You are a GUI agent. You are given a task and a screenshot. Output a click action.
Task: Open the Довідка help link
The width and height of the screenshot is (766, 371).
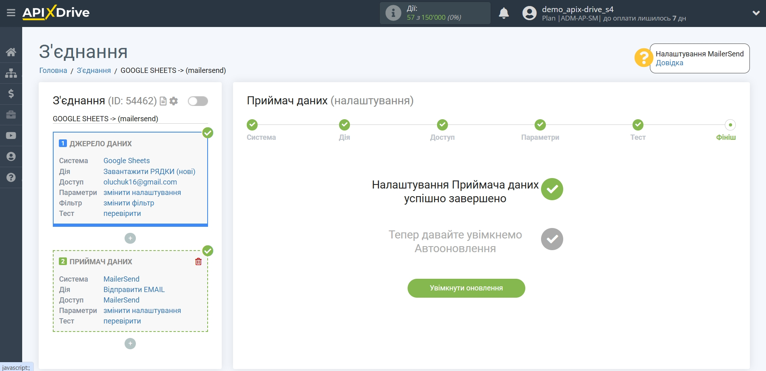[669, 63]
